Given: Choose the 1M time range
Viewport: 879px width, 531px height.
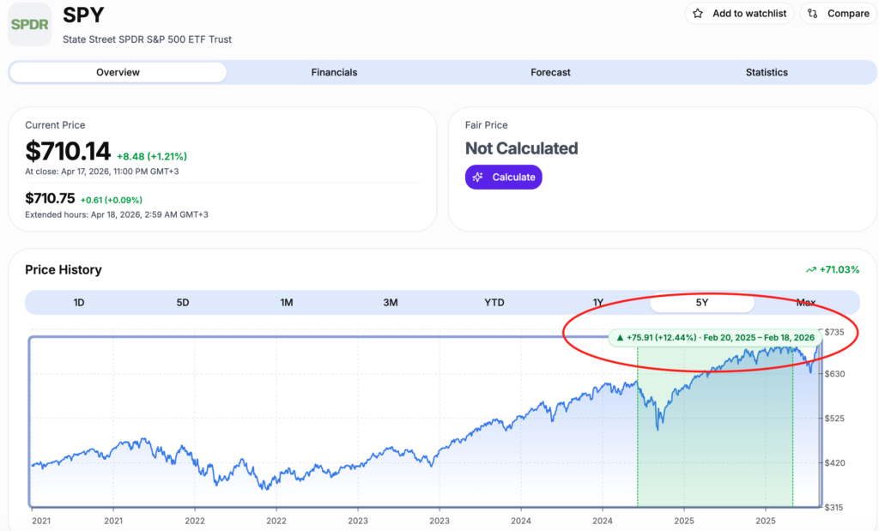Looking at the screenshot, I should (287, 303).
